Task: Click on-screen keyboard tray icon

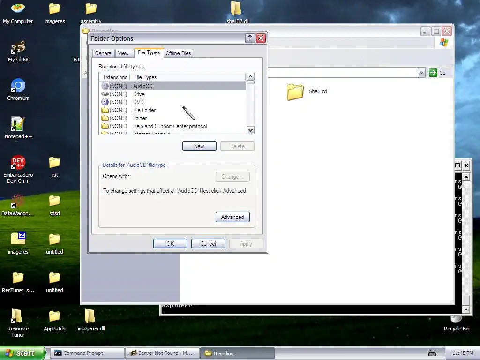Action: pyautogui.click(x=432, y=353)
